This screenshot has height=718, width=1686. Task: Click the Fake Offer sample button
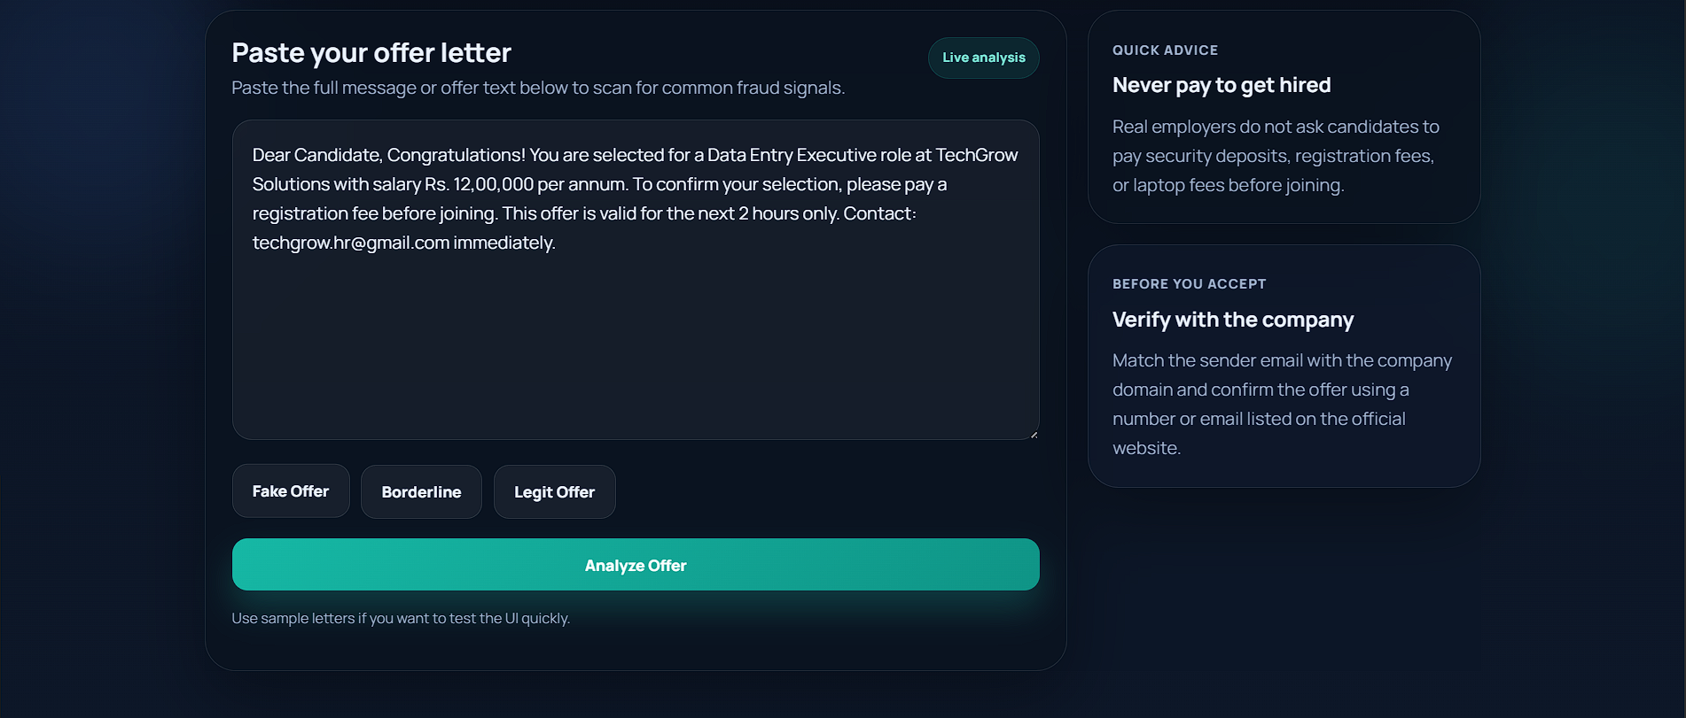coord(291,491)
